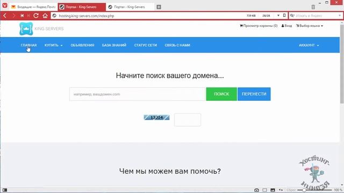
Task: Click the Вход login link
Action: click(286, 26)
